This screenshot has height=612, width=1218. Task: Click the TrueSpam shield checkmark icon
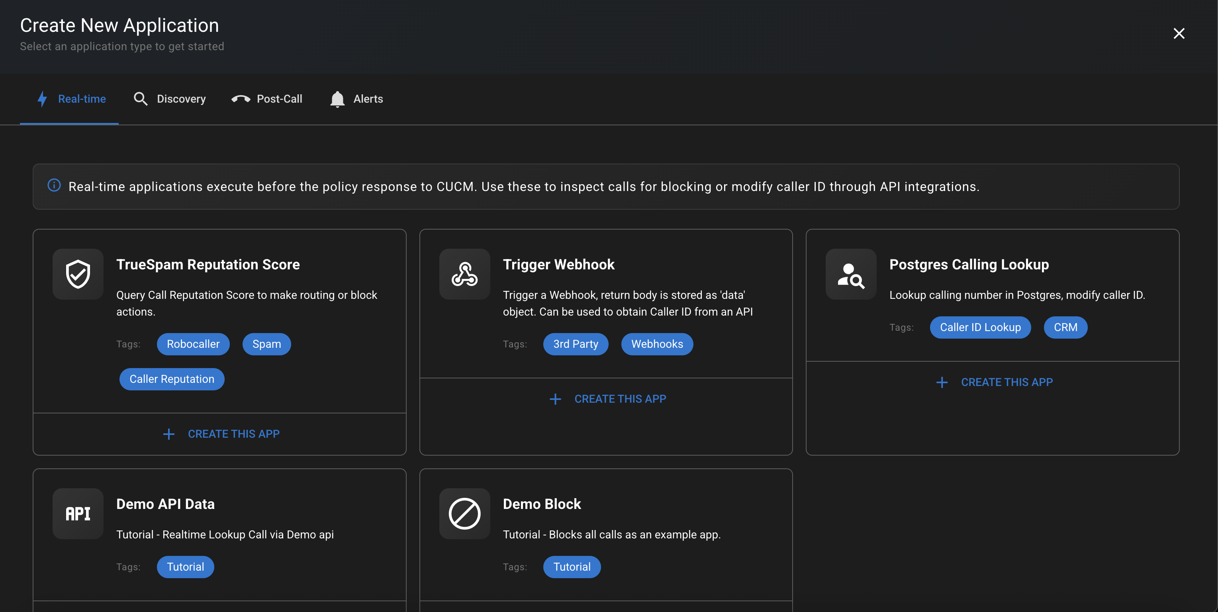pos(78,274)
